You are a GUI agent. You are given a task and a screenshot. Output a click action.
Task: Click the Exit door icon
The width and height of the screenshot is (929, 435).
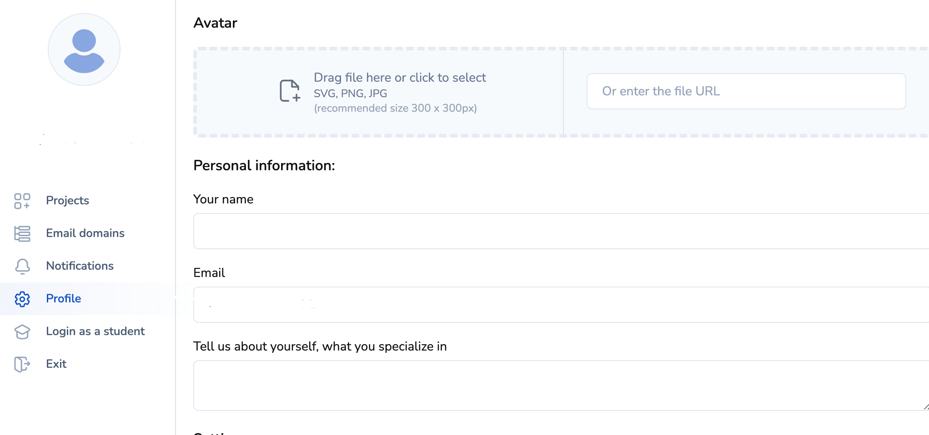tap(22, 364)
